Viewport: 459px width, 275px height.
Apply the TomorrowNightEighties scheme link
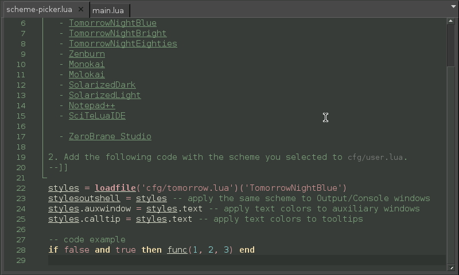pos(123,44)
